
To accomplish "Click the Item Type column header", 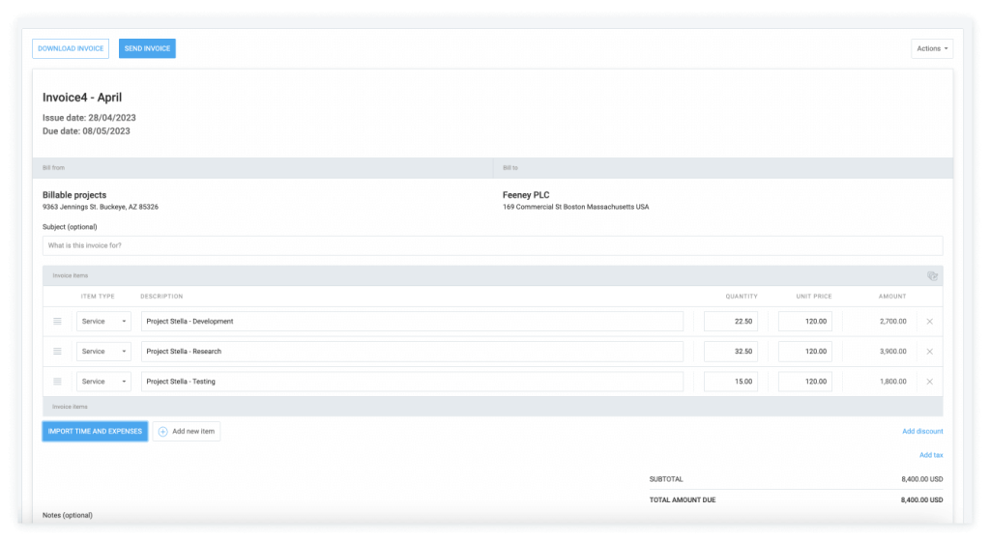I will pyautogui.click(x=98, y=297).
